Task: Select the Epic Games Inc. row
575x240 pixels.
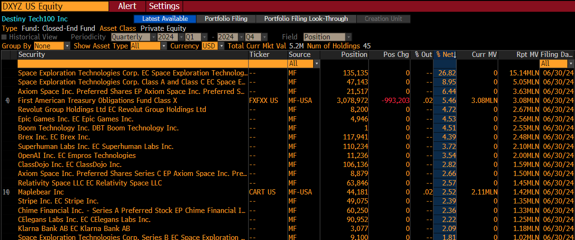Action: 287,119
